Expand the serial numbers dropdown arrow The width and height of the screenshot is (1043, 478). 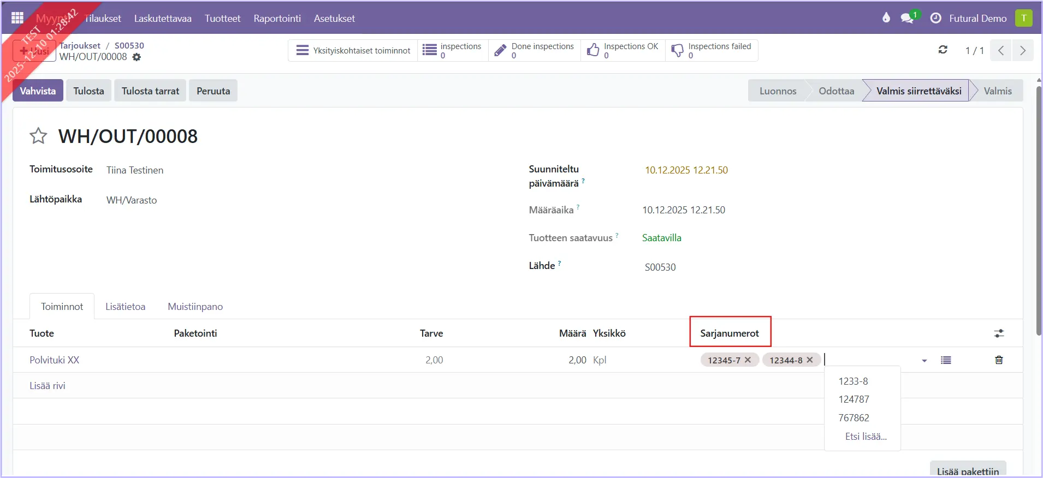point(925,361)
